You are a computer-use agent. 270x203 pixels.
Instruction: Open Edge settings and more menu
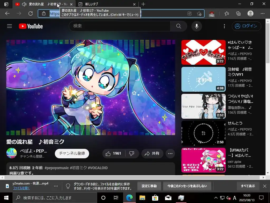[262, 13]
